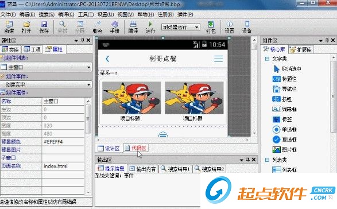Pick the 列表框 component
This screenshot has height=209, width=337.
[x=285, y=169]
